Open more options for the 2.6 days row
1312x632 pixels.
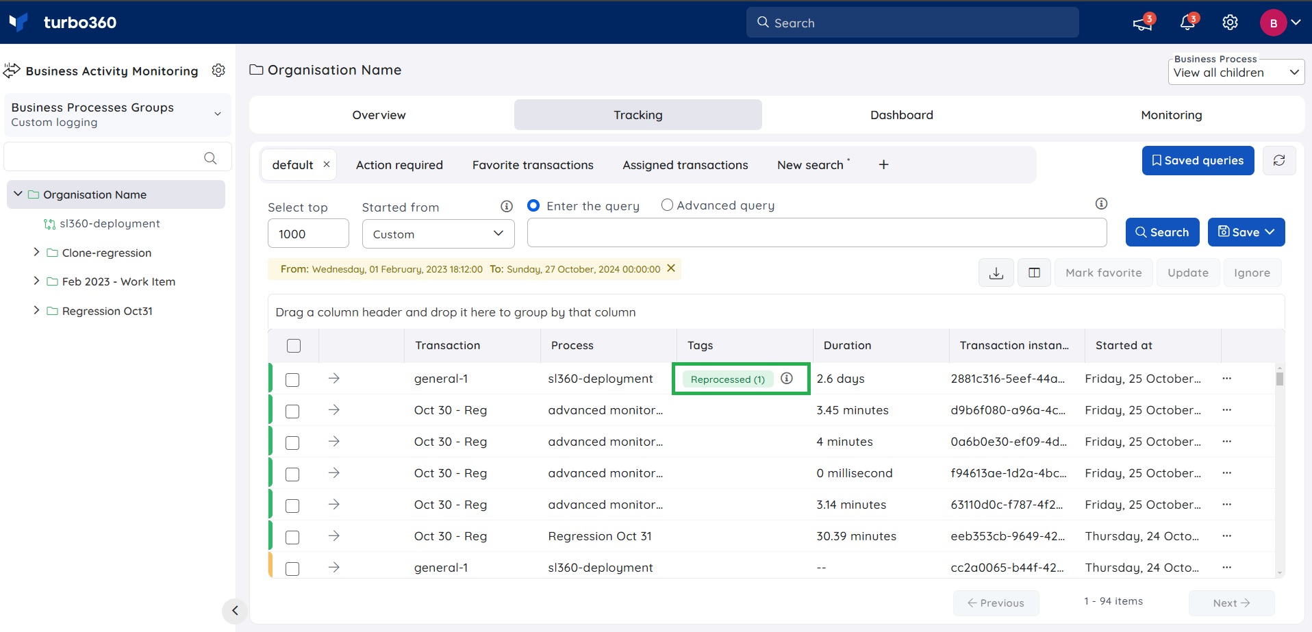coord(1226,378)
